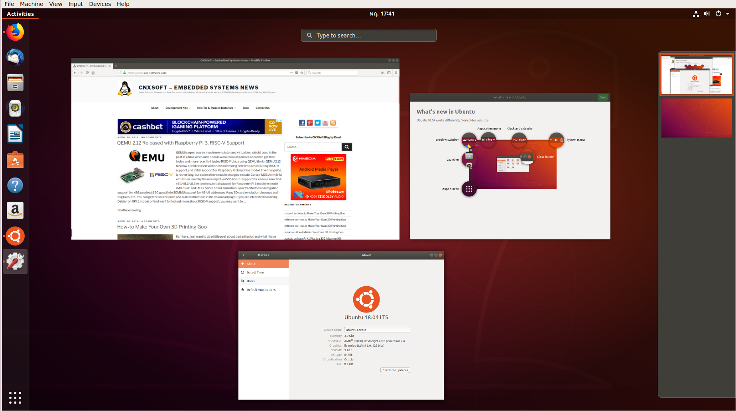
Task: Open VirtualBox Machine menu
Action: click(31, 4)
